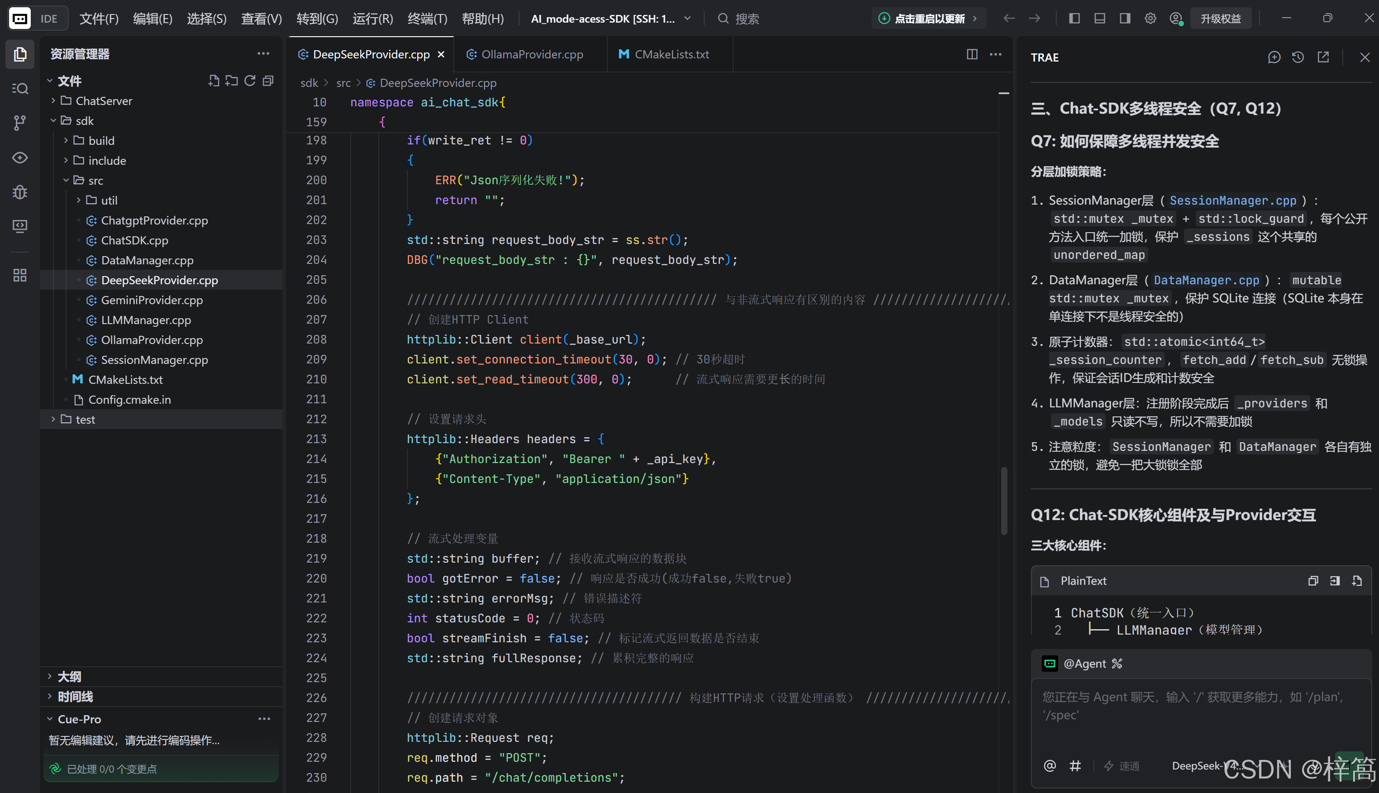
Task: Expand the 大纲 outline section
Action: click(x=161, y=676)
